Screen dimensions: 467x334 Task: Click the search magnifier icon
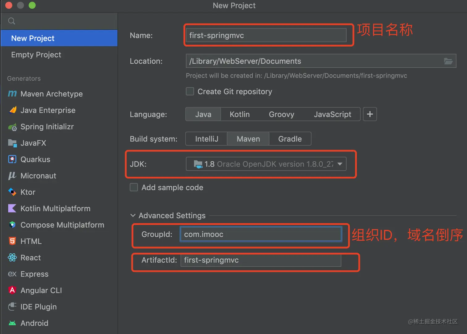12,21
